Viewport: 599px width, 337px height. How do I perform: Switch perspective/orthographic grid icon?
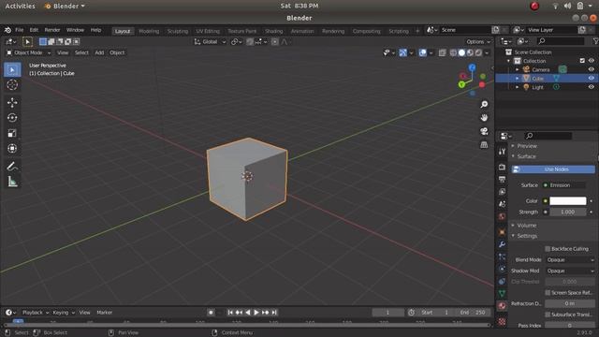pos(484,145)
